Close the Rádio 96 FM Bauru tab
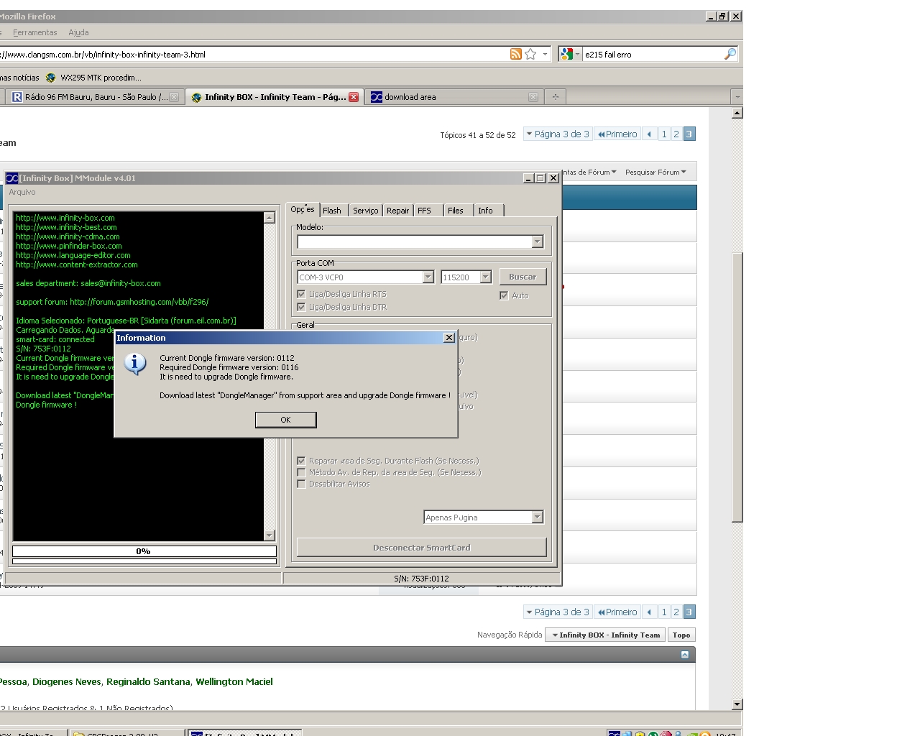The image size is (920, 736). point(174,97)
